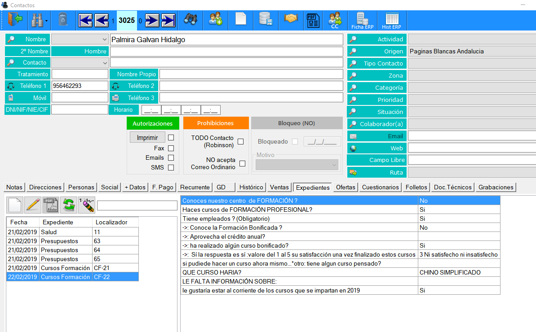Create a new expediente with the blank sheet icon
This screenshot has height=332, width=536.
[x=15, y=205]
